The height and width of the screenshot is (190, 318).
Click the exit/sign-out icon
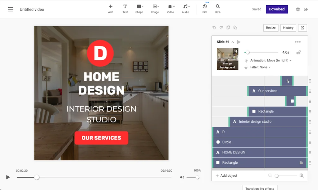click(x=306, y=9)
